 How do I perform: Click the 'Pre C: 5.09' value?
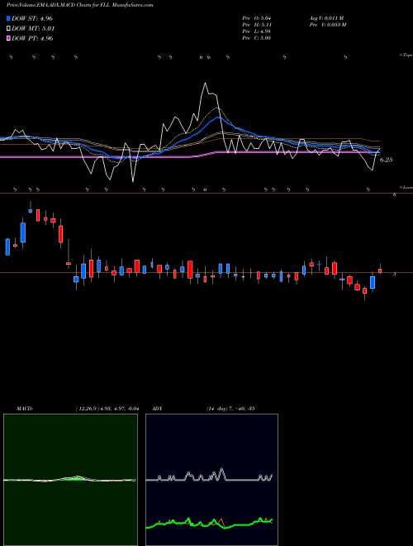(257, 37)
